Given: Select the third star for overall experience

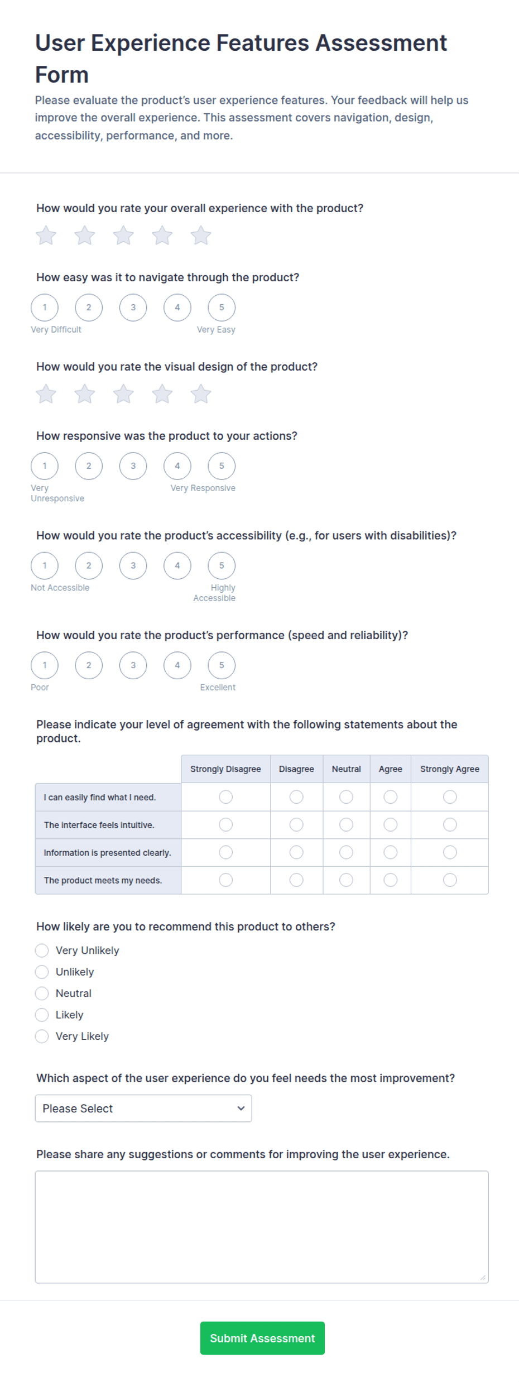Looking at the screenshot, I should (x=123, y=236).
